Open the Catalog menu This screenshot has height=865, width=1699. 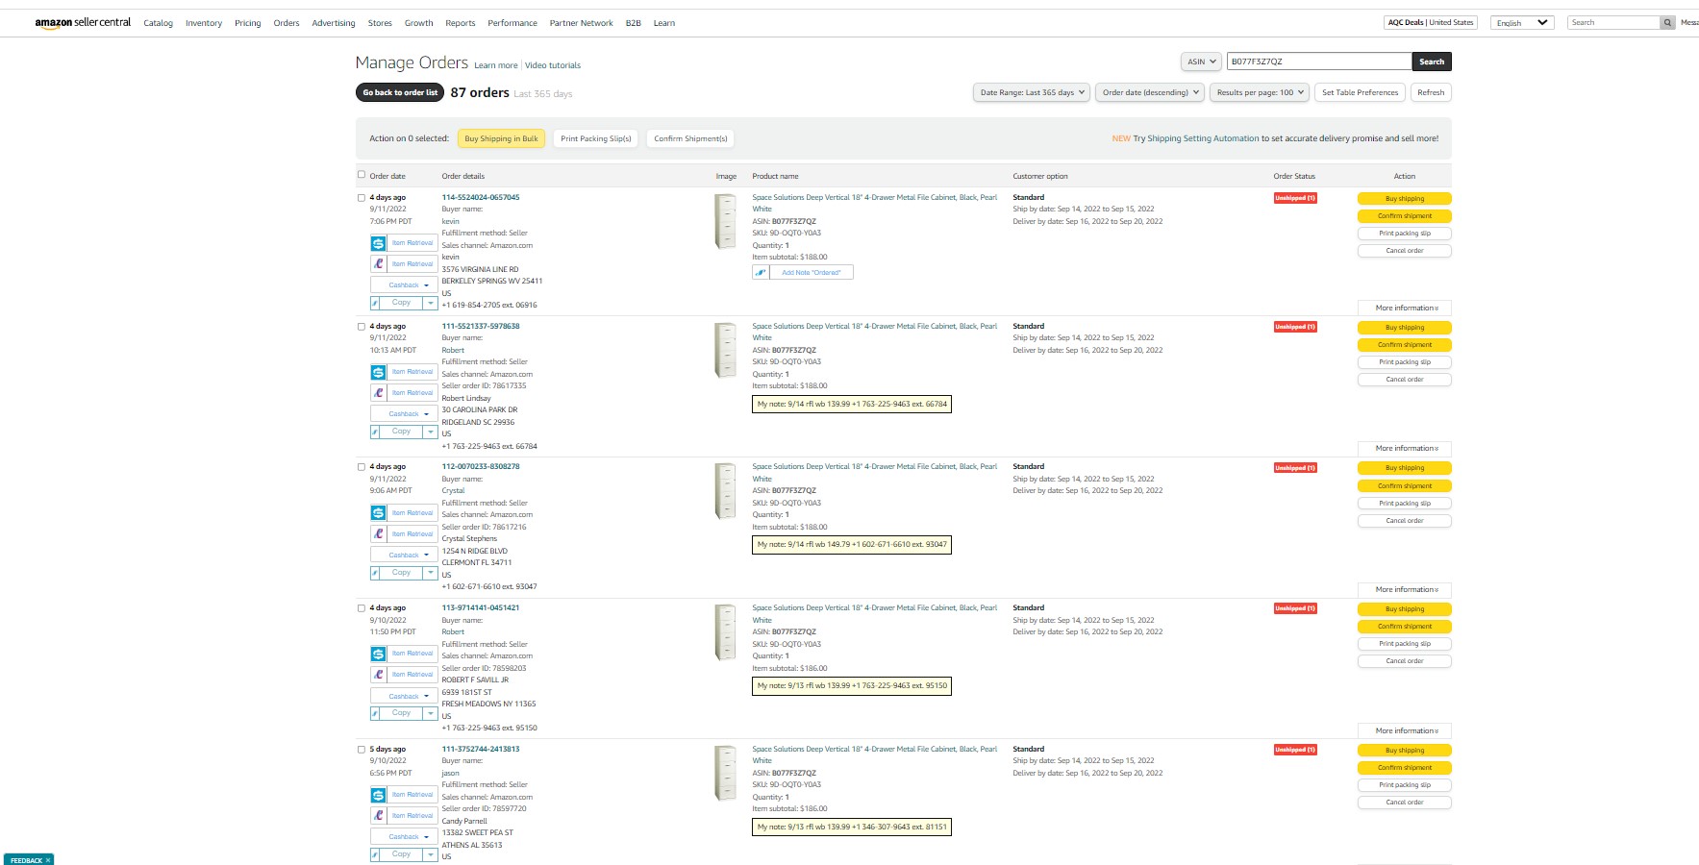click(159, 23)
